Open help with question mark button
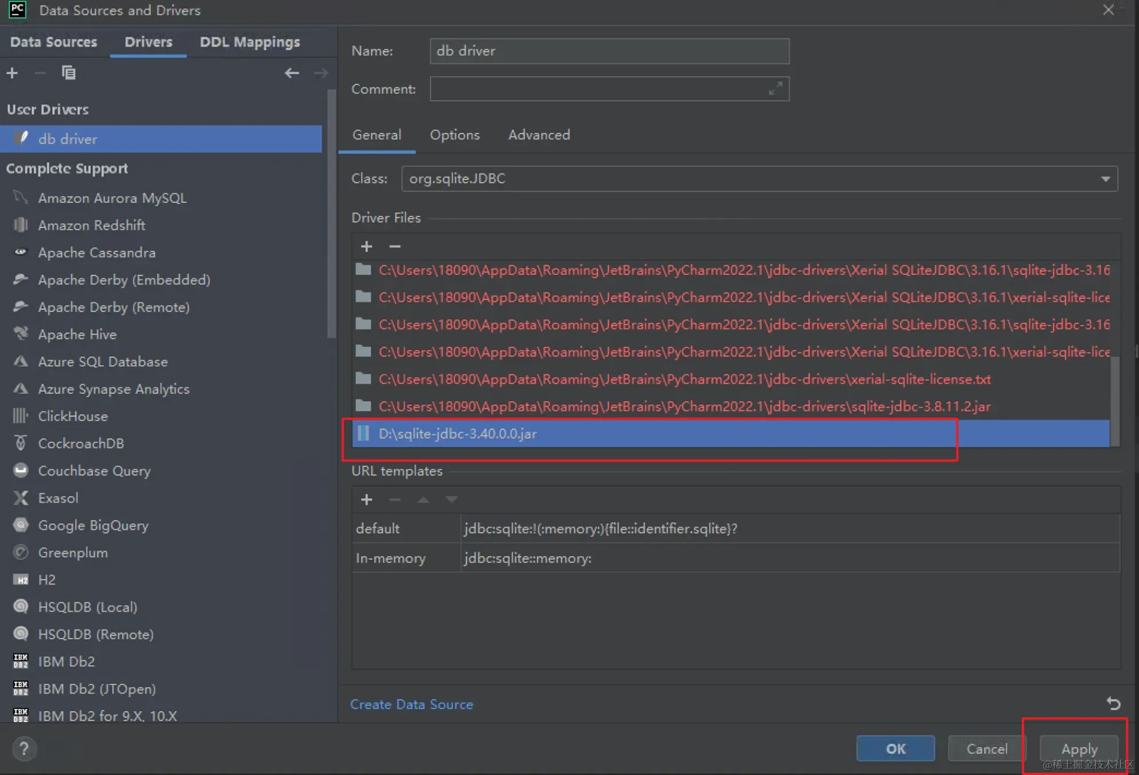The height and width of the screenshot is (775, 1139). click(24, 749)
